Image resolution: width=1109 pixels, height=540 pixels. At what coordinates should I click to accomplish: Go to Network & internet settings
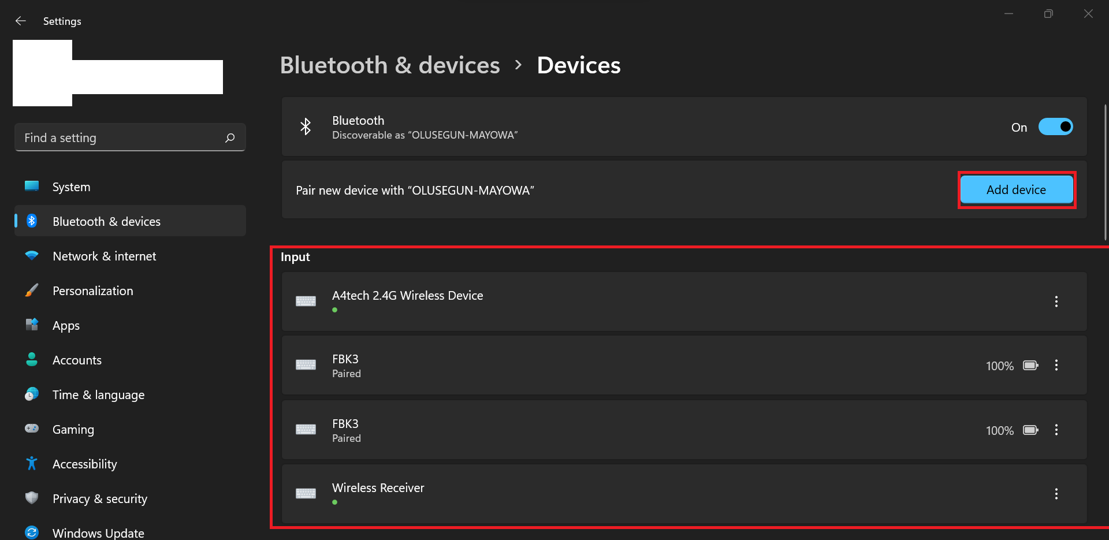[104, 256]
